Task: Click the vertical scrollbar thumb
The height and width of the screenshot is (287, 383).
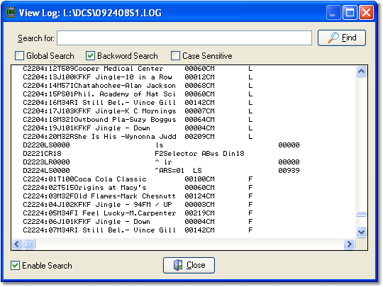Action: tap(361, 214)
